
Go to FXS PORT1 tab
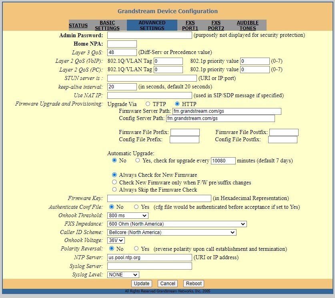point(190,26)
